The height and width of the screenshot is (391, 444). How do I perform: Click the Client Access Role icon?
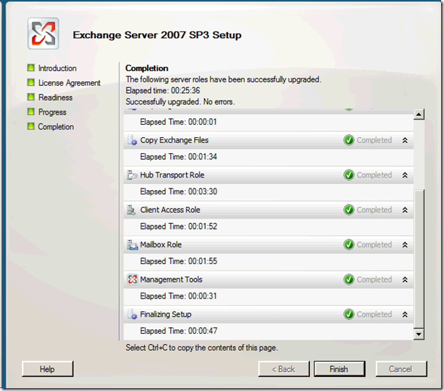(131, 210)
